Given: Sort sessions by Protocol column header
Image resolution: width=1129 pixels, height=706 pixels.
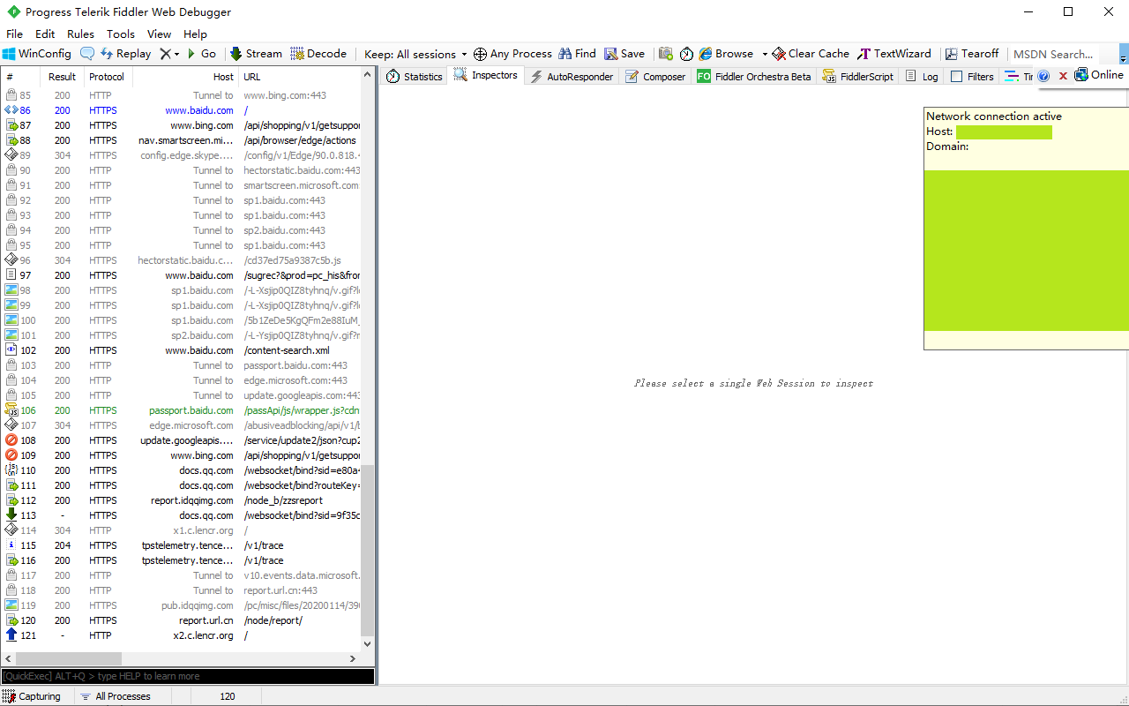Looking at the screenshot, I should tap(107, 77).
